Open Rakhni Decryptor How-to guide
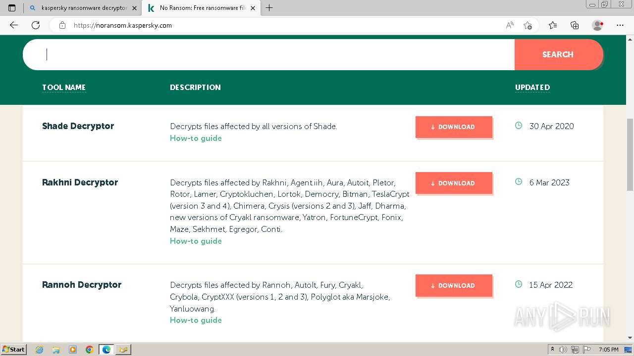634x356 pixels. (196, 241)
